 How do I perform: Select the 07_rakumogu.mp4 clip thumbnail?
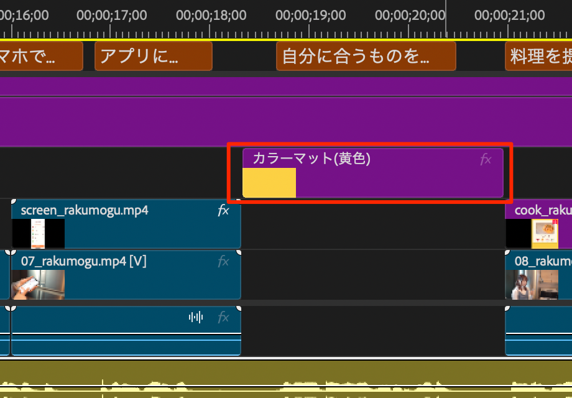pos(39,284)
